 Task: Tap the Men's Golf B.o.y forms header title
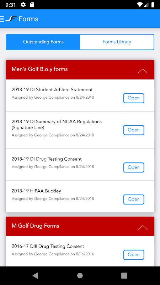click(x=40, y=69)
